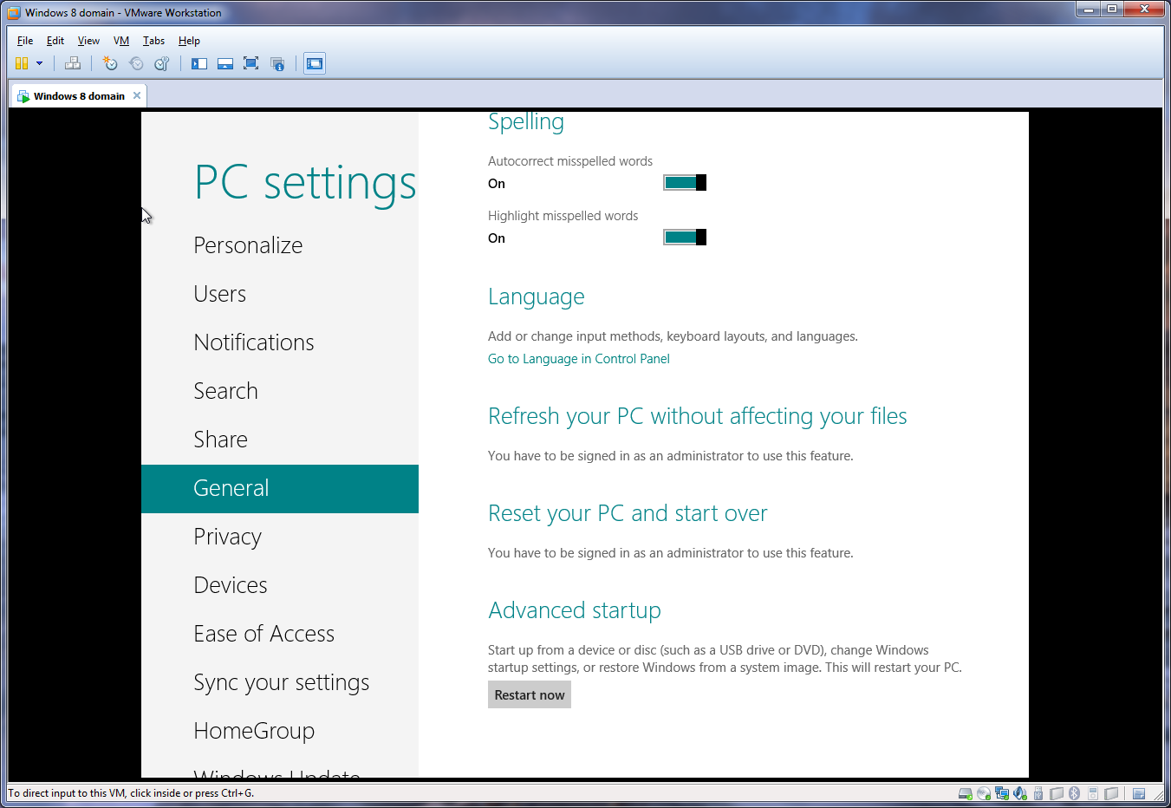Open the message log icon in status bar
The width and height of the screenshot is (1171, 808).
(1139, 793)
